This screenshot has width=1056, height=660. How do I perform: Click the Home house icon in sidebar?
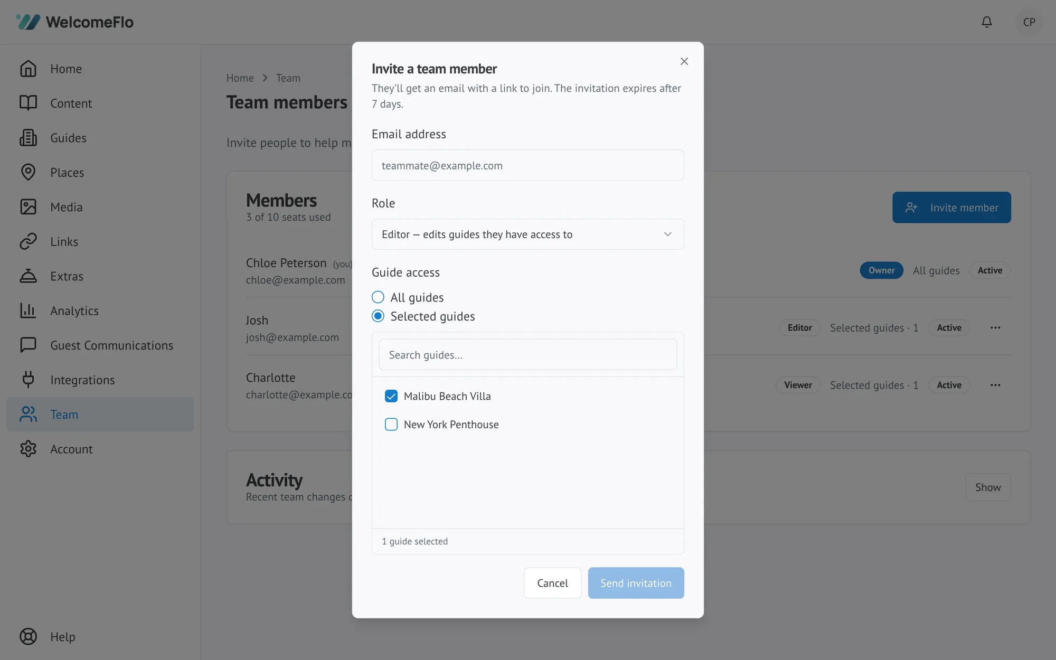click(28, 69)
